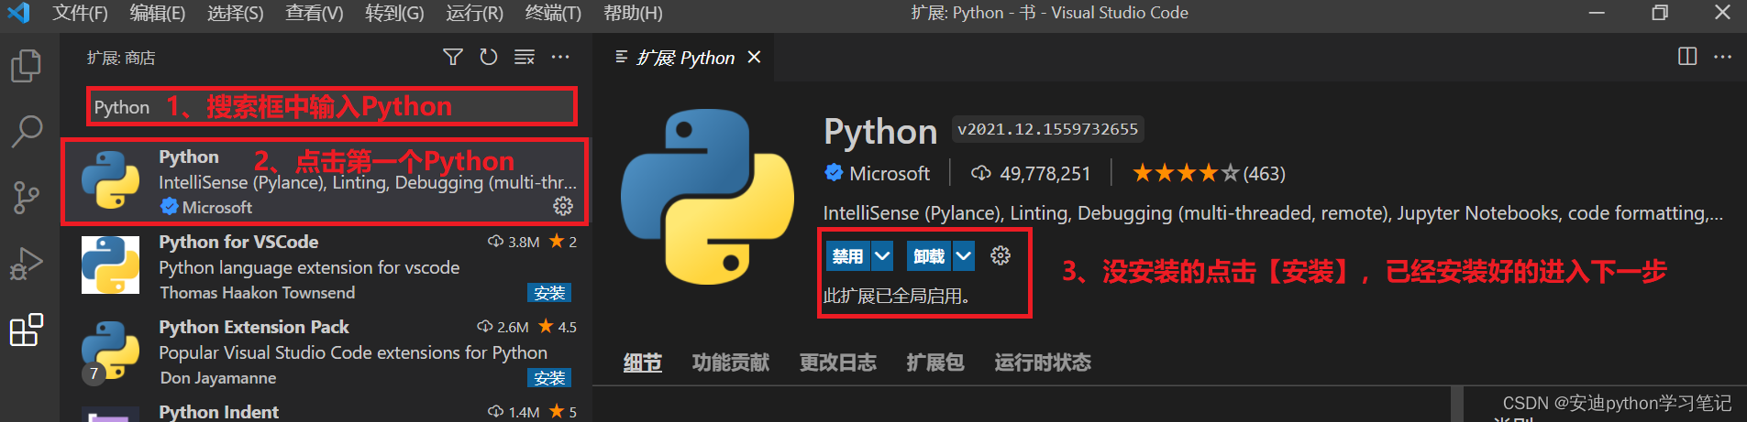Open gear settings beside the Uninstall button

(1001, 256)
